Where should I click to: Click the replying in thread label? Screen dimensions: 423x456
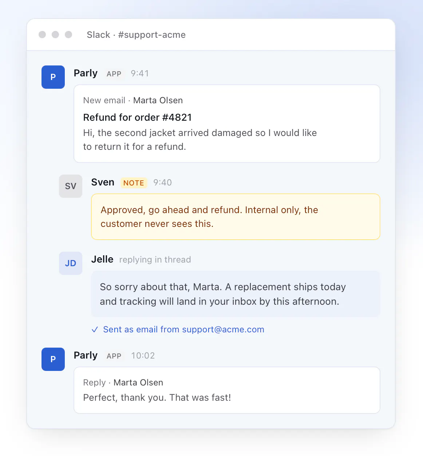155,260
